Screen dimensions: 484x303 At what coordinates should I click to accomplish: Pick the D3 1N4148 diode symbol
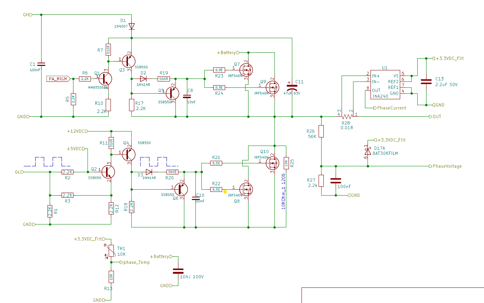tap(149, 172)
